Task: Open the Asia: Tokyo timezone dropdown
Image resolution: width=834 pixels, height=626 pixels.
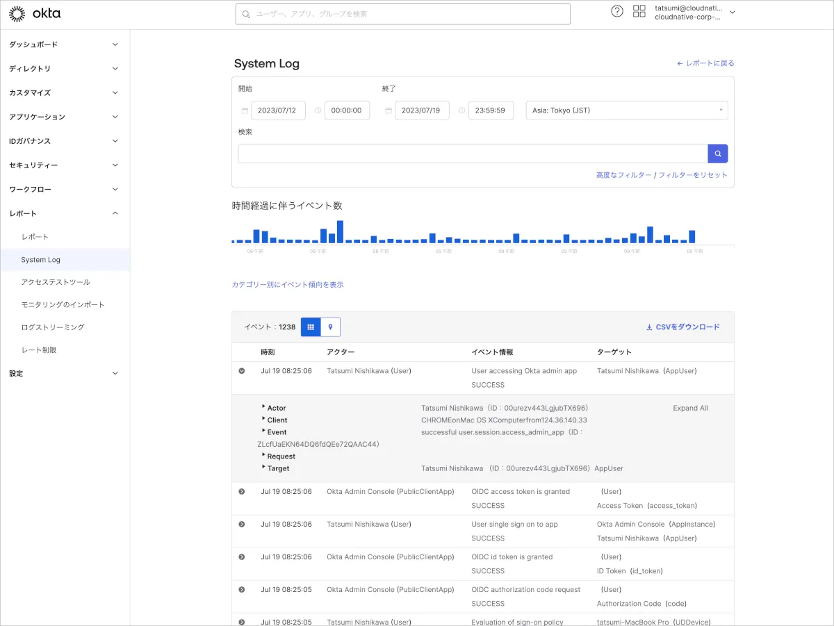Action: 626,110
